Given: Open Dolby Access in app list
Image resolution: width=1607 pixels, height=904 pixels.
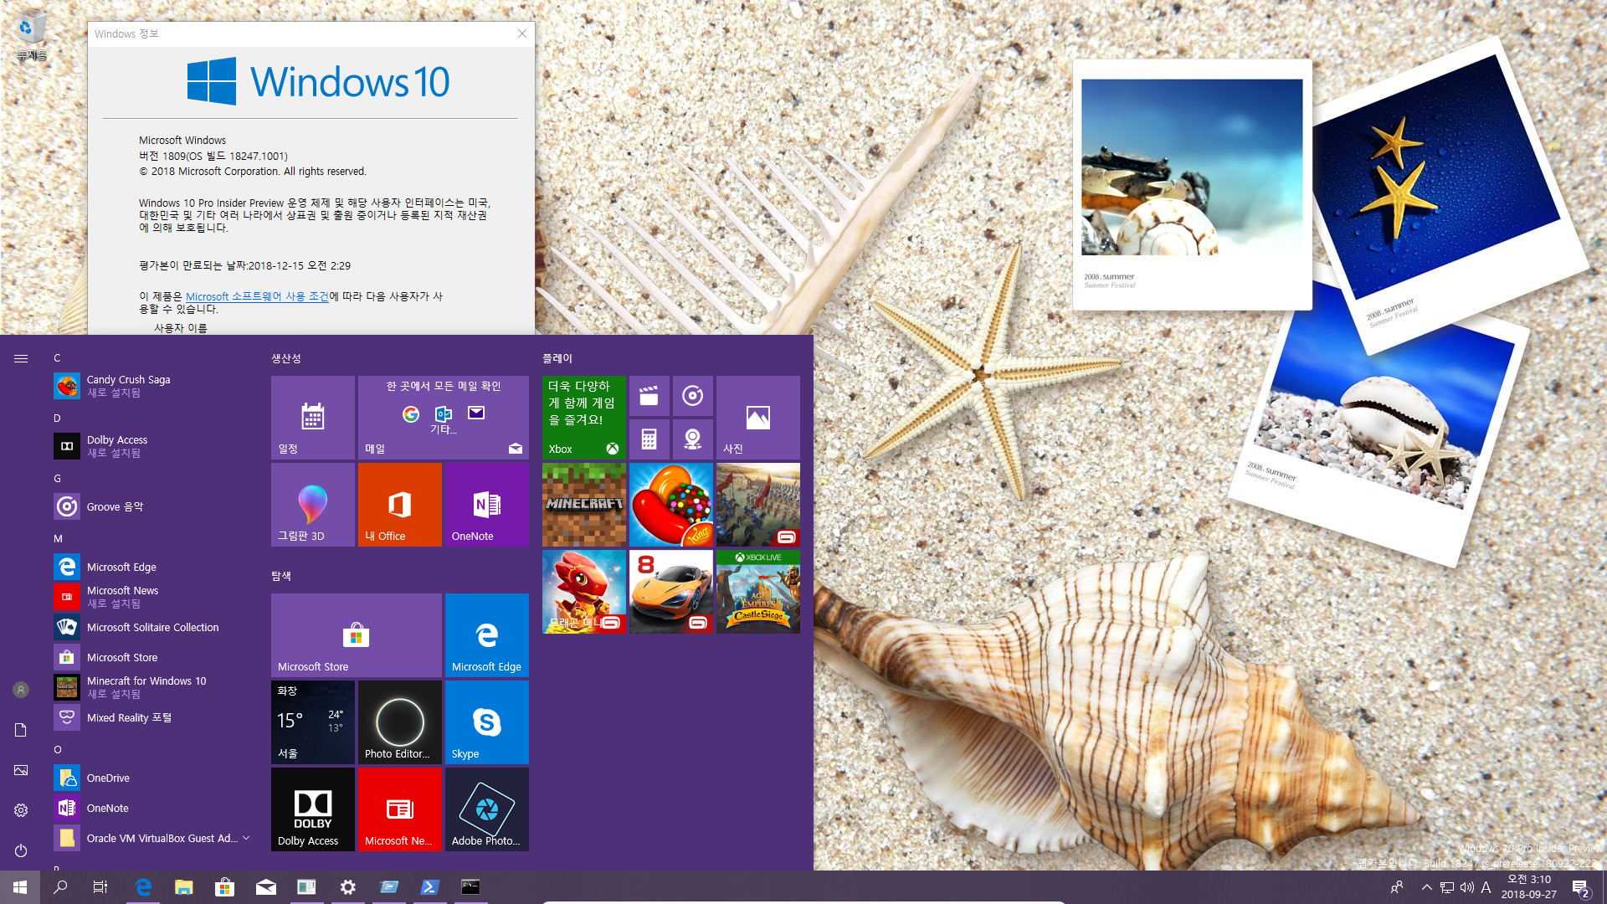Looking at the screenshot, I should (x=152, y=446).
